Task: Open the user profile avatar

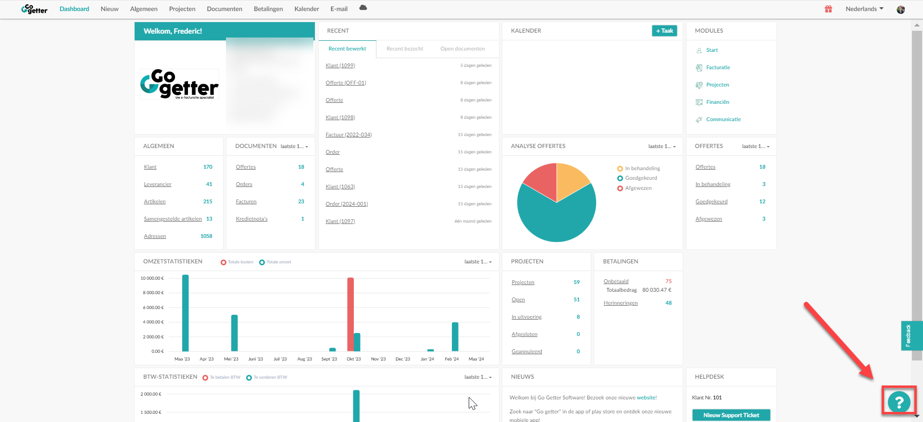Action: (x=901, y=9)
